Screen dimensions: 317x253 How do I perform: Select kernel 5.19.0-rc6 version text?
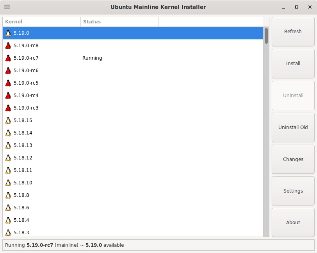[26, 71]
